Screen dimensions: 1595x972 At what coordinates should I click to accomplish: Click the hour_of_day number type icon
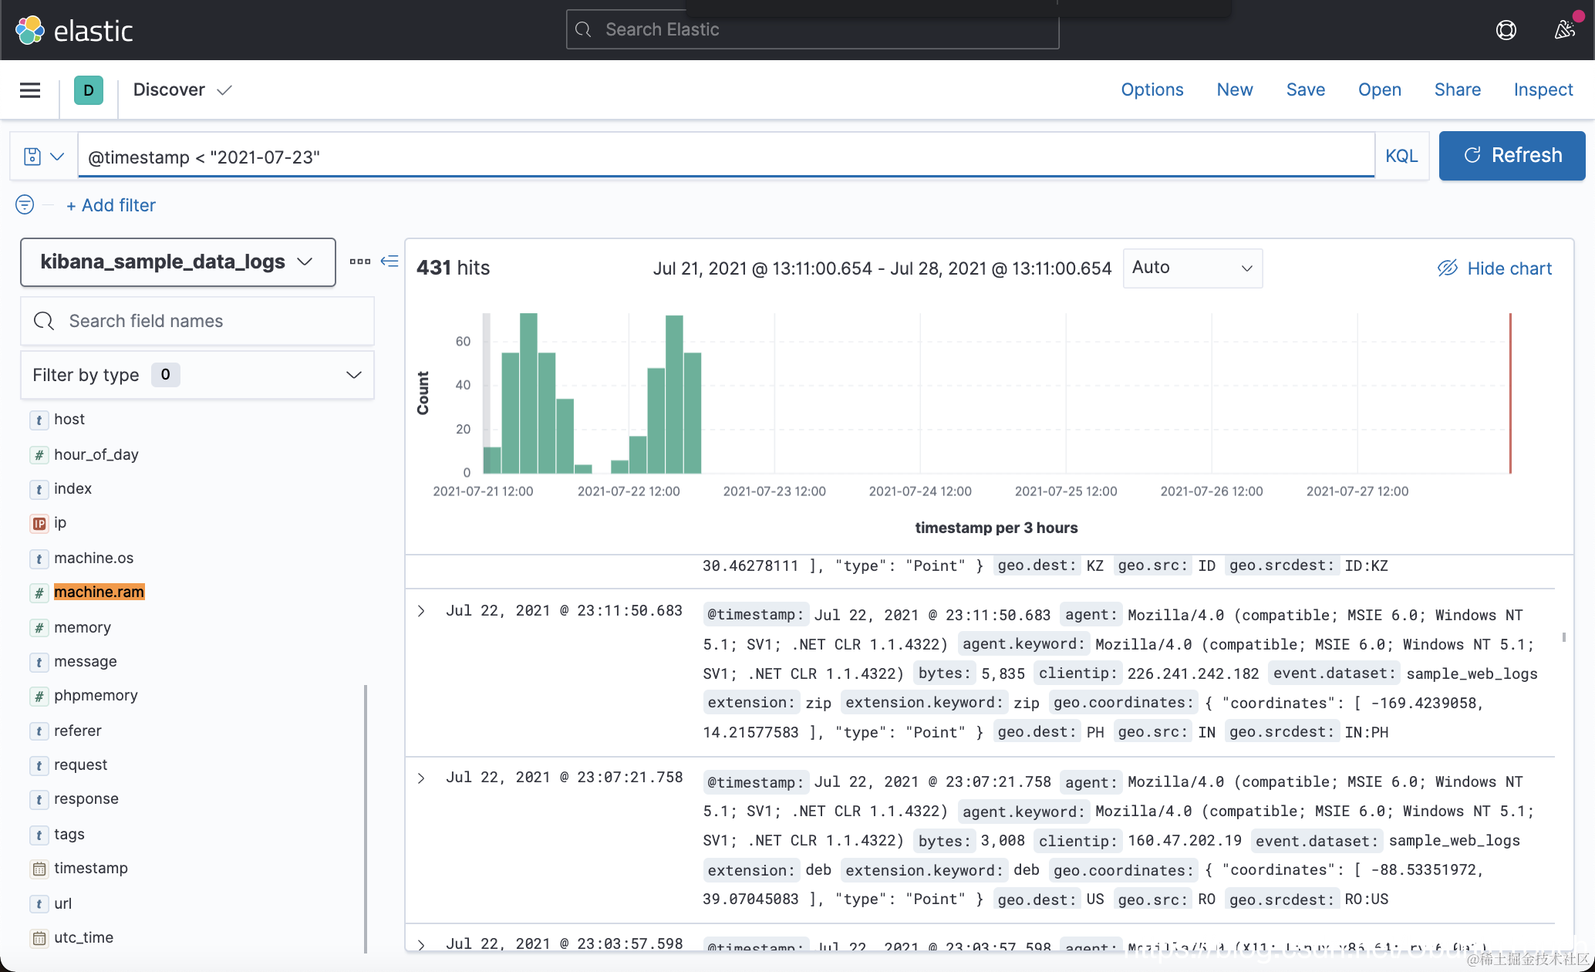point(39,455)
